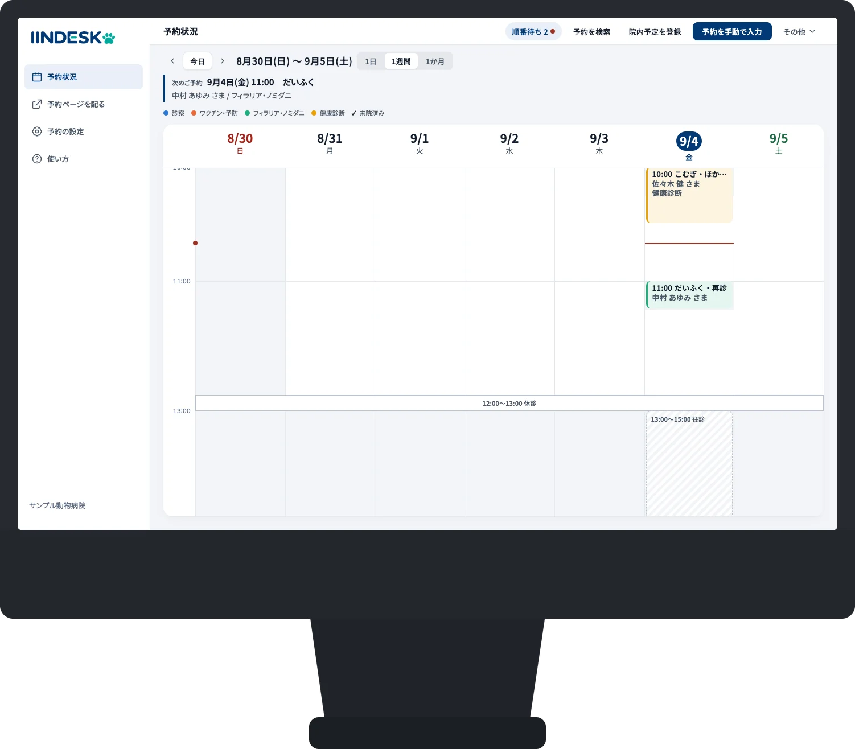Click 予約を手動で入力 button
This screenshot has width=855, height=749.
[x=732, y=32]
